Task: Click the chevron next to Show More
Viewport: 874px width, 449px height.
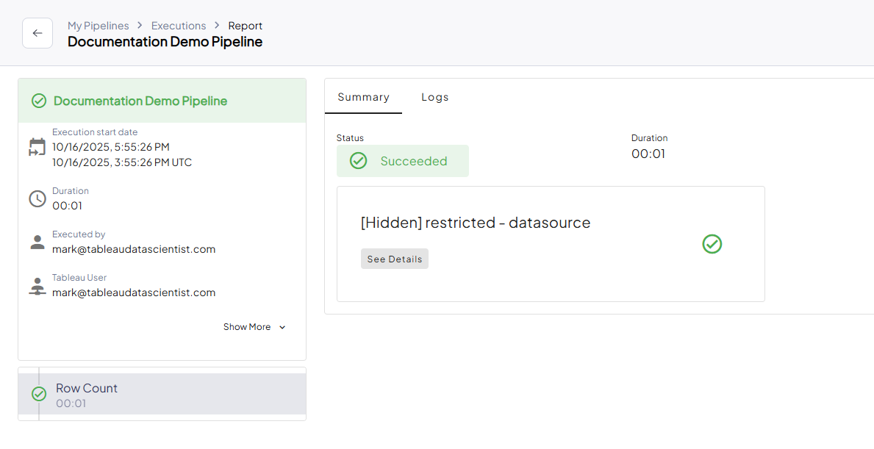Action: tap(282, 328)
